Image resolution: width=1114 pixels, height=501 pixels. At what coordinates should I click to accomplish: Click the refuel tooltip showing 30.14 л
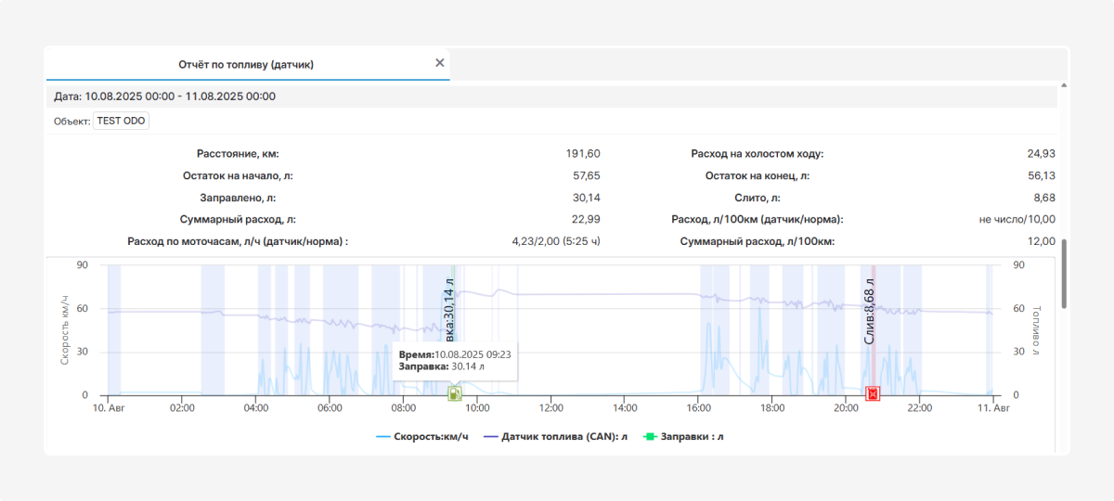[455, 361]
